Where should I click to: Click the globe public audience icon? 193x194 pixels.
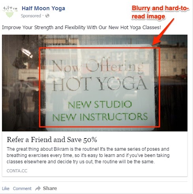(47, 16)
